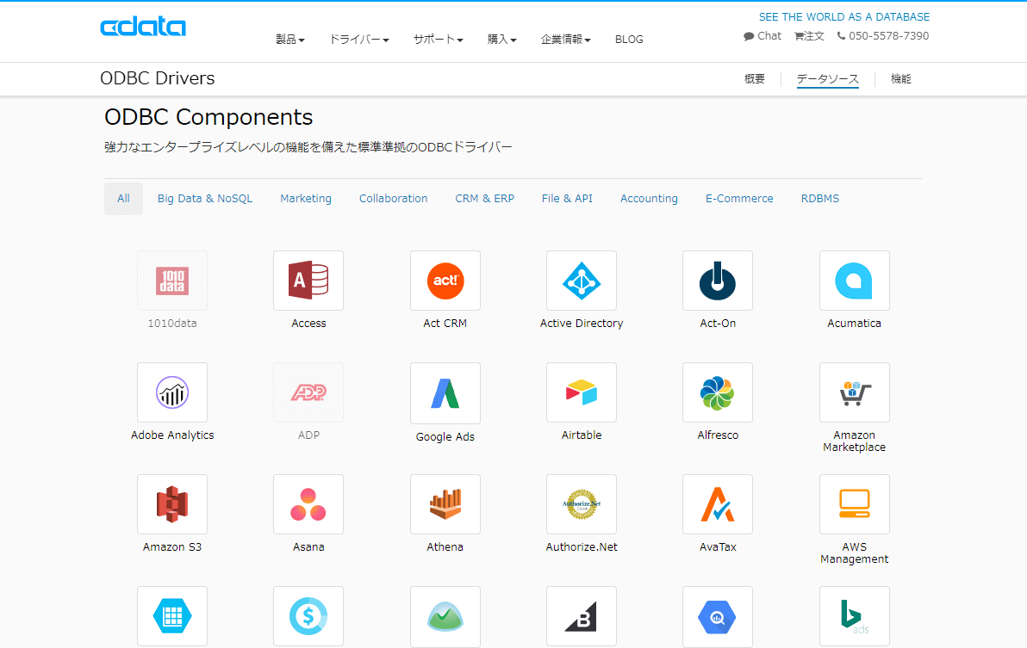Select the Acumatica icon
The image size is (1027, 648).
(855, 281)
